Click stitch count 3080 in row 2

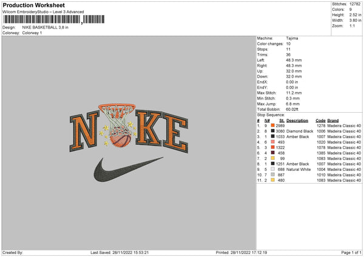pyautogui.click(x=280, y=132)
